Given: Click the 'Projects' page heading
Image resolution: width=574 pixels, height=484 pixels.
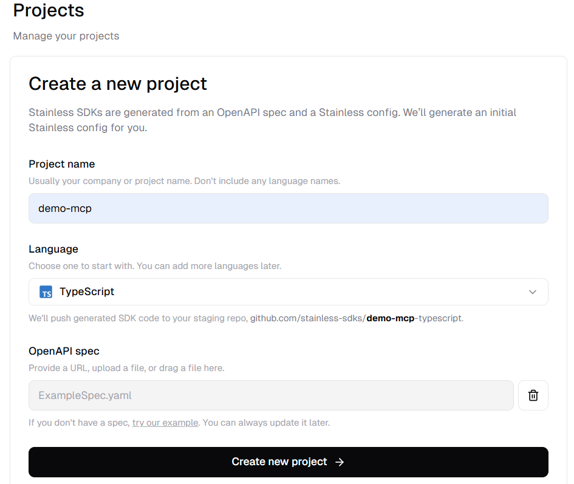Looking at the screenshot, I should (49, 10).
